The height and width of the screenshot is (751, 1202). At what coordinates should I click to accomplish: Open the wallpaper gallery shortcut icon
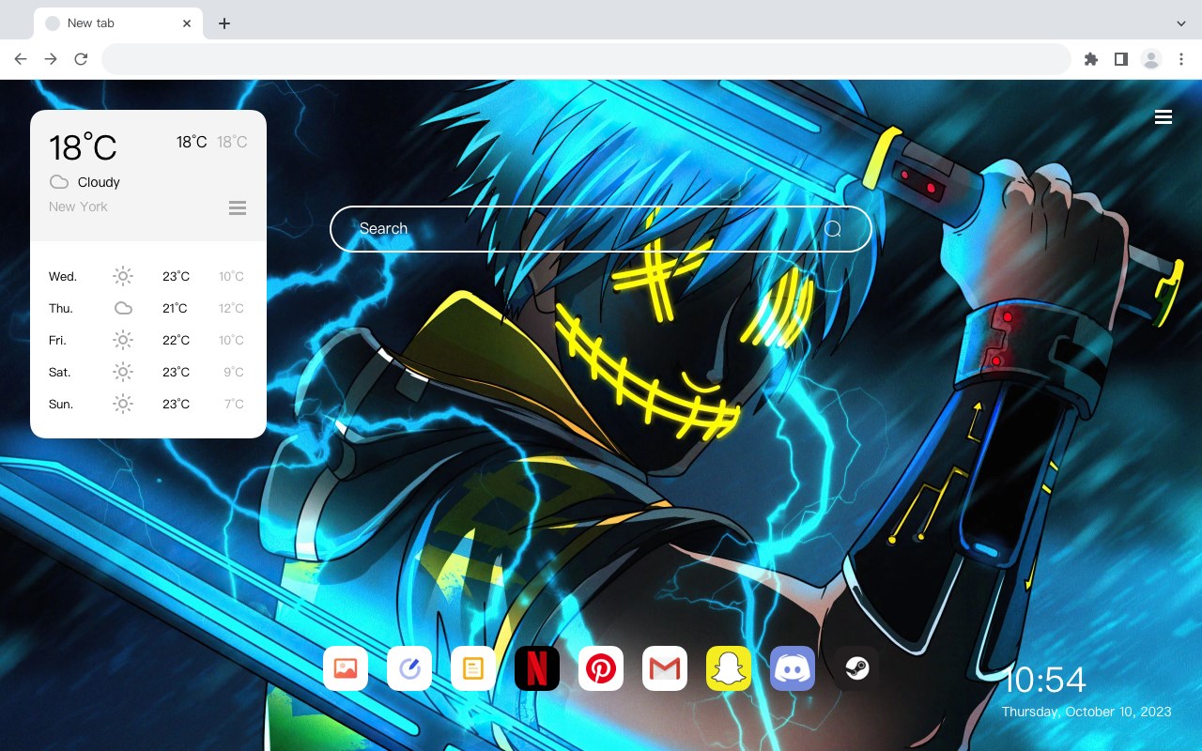(346, 668)
